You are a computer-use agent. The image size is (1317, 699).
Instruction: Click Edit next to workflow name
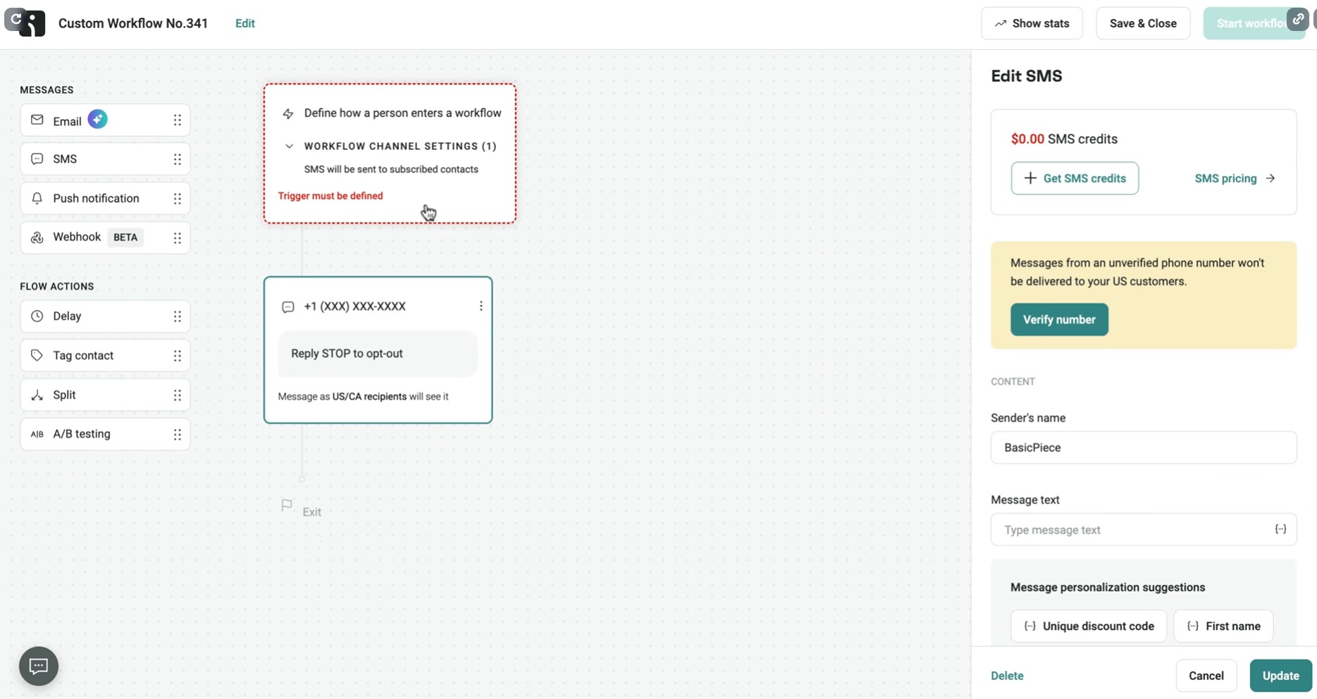tap(245, 23)
